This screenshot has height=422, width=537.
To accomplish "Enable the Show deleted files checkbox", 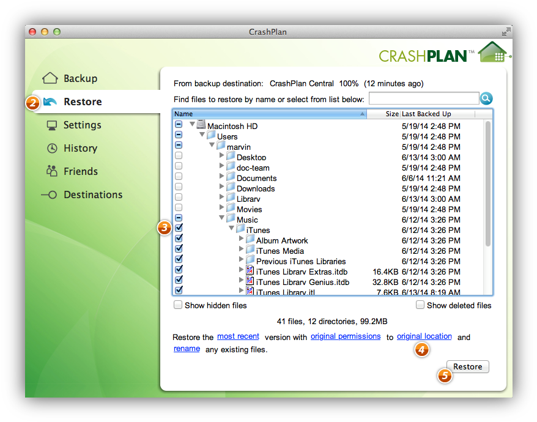I will coord(420,304).
